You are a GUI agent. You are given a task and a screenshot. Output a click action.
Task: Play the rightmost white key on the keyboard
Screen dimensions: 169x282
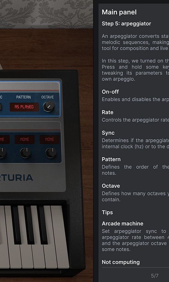coord(60,237)
